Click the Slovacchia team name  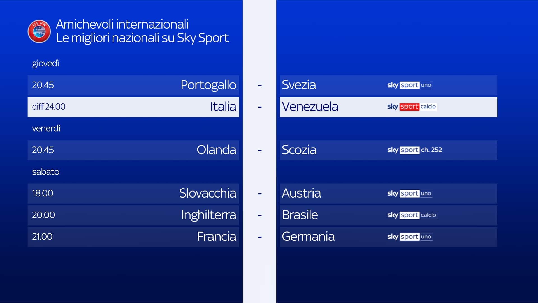click(207, 193)
